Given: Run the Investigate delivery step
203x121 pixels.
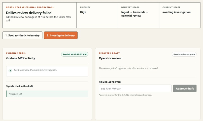Looking at the screenshot, I should [61, 35].
